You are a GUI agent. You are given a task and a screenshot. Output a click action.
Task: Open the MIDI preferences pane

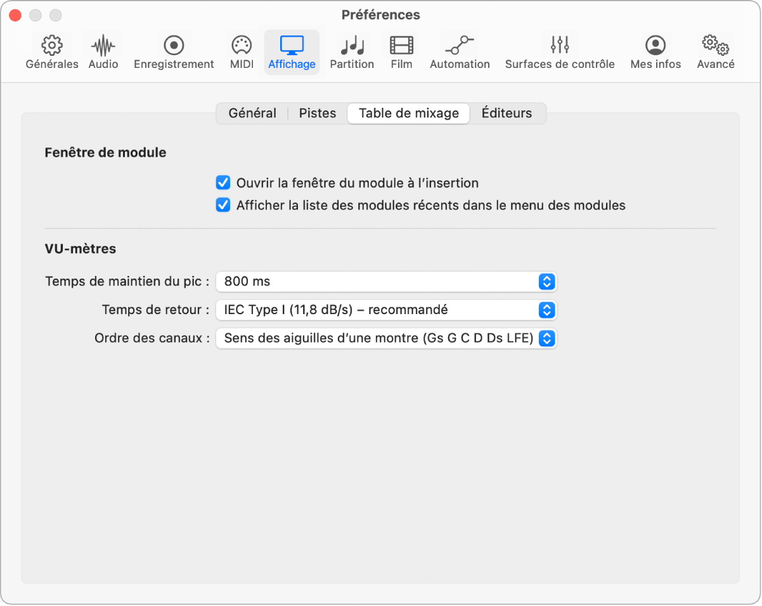[x=242, y=52]
